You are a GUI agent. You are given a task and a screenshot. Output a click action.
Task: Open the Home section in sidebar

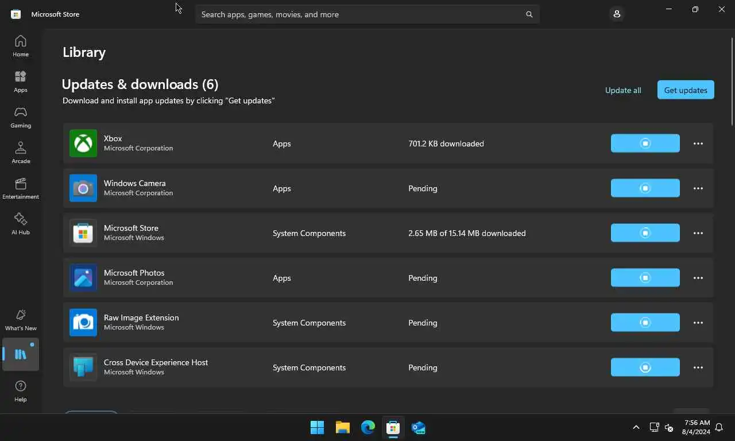20,46
